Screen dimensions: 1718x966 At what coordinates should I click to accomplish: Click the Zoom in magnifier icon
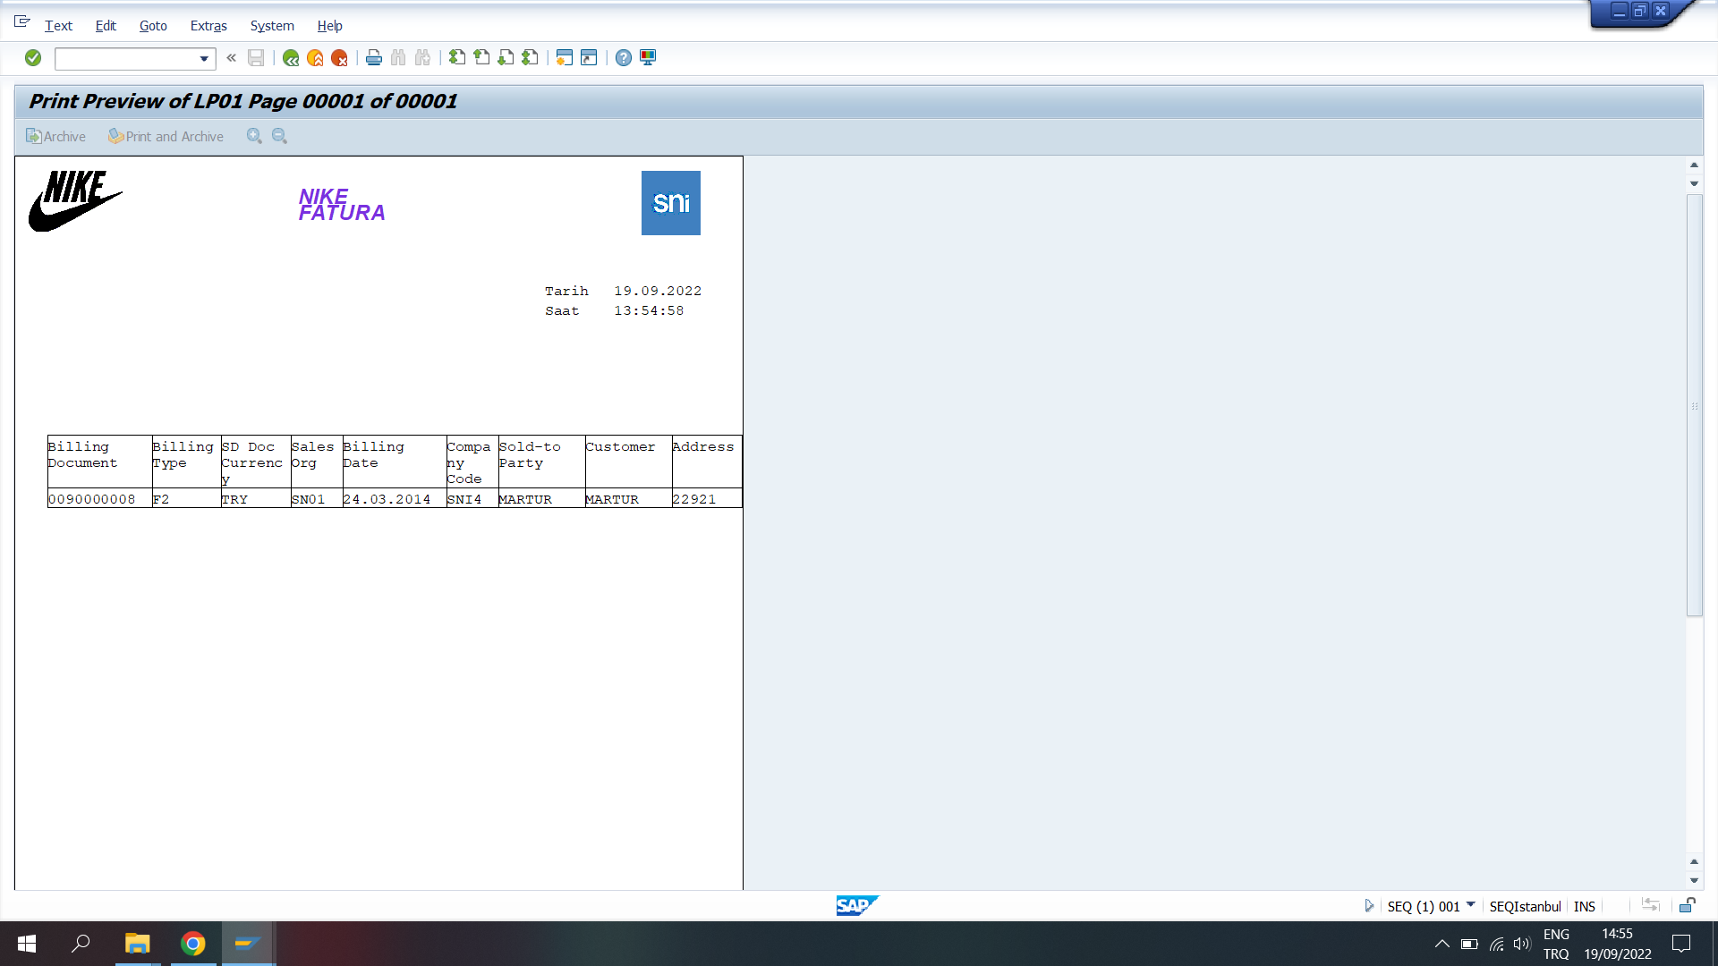tap(254, 136)
